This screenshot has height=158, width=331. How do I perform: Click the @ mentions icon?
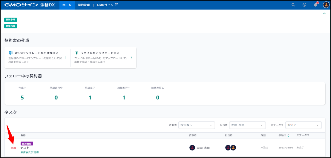(304, 5)
